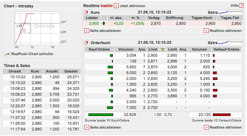Click the Intraday chart thumbnail
This screenshot has height=136, width=247.
click(x=37, y=29)
